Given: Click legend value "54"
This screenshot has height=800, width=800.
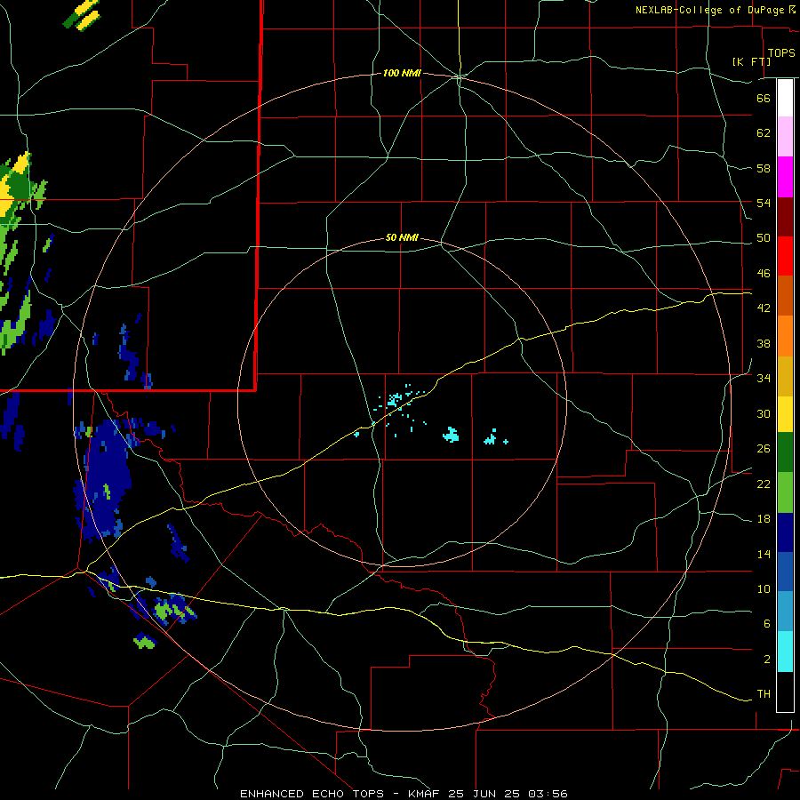Looking at the screenshot, I should point(764,203).
